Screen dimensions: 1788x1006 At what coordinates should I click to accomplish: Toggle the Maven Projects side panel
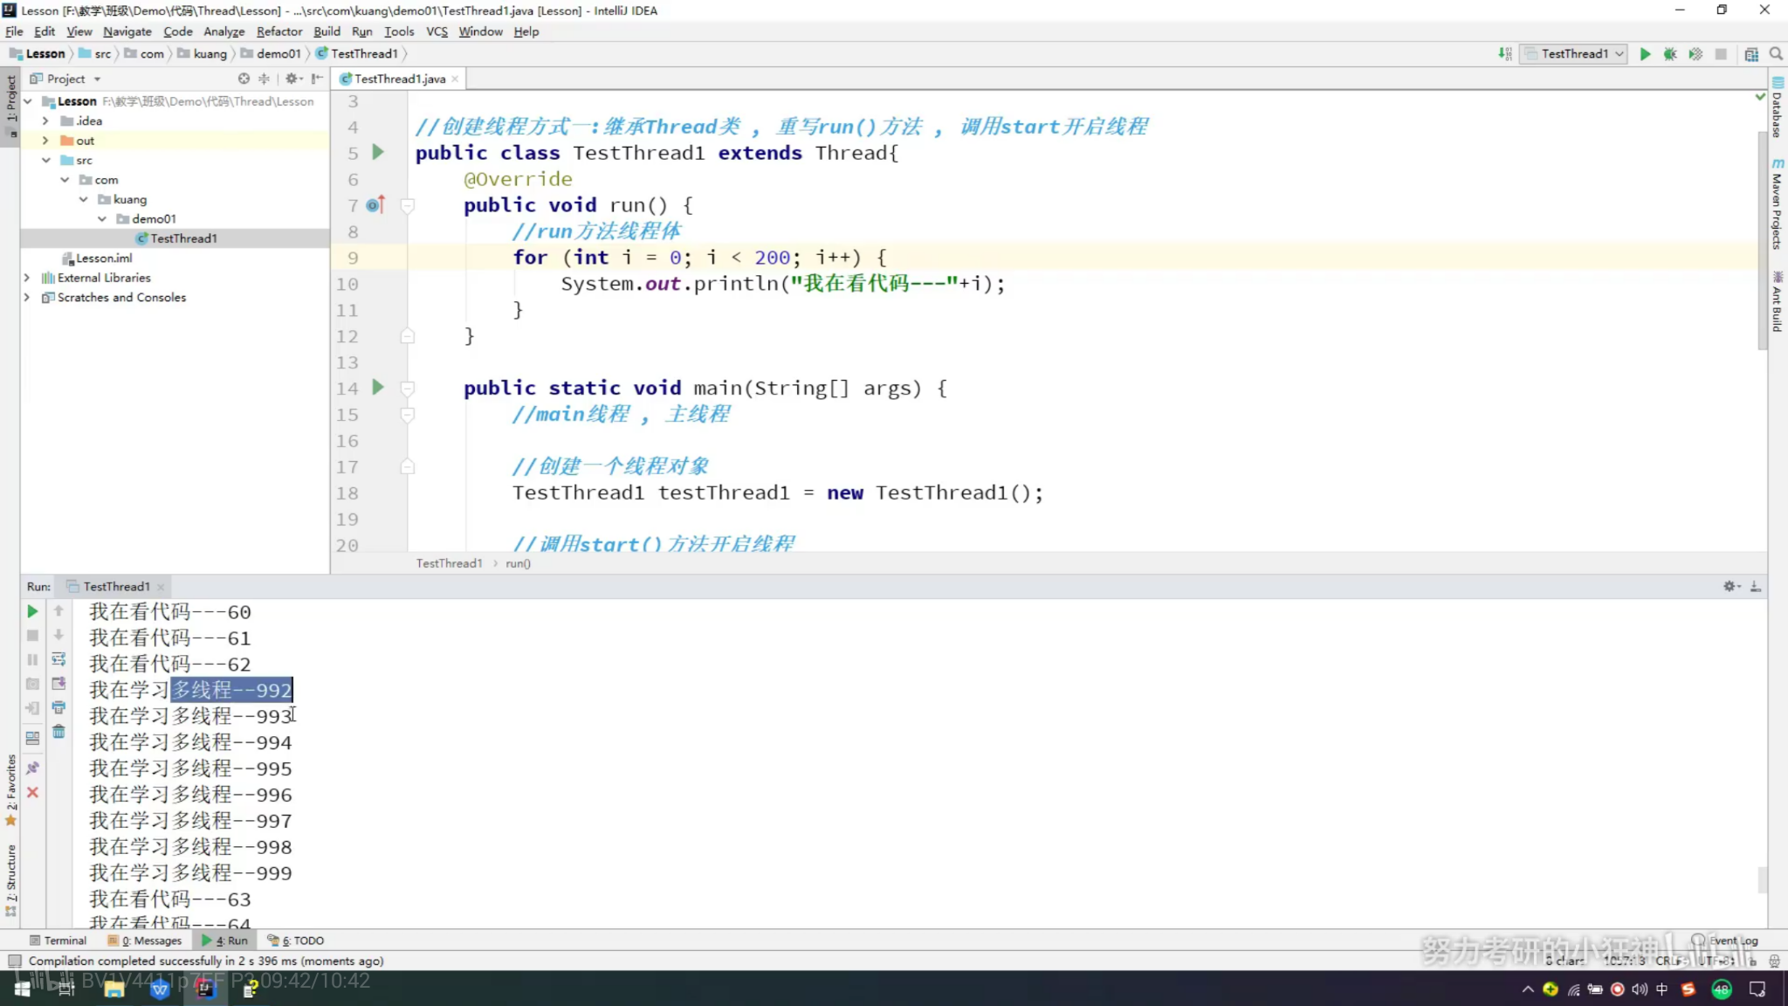(x=1778, y=204)
